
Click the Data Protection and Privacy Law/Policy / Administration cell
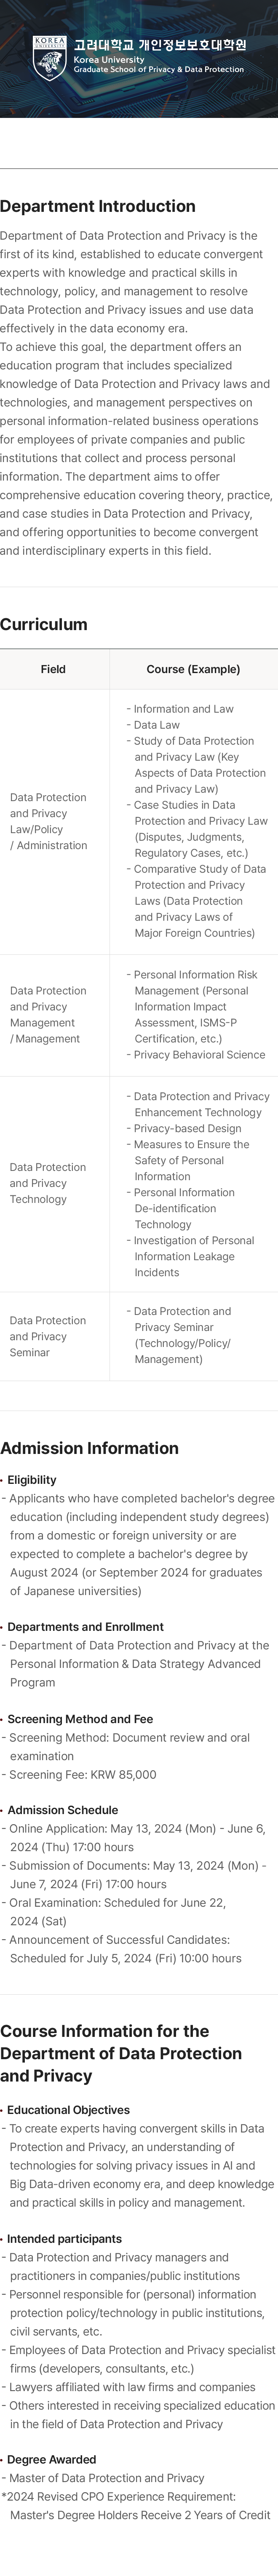pyautogui.click(x=49, y=821)
